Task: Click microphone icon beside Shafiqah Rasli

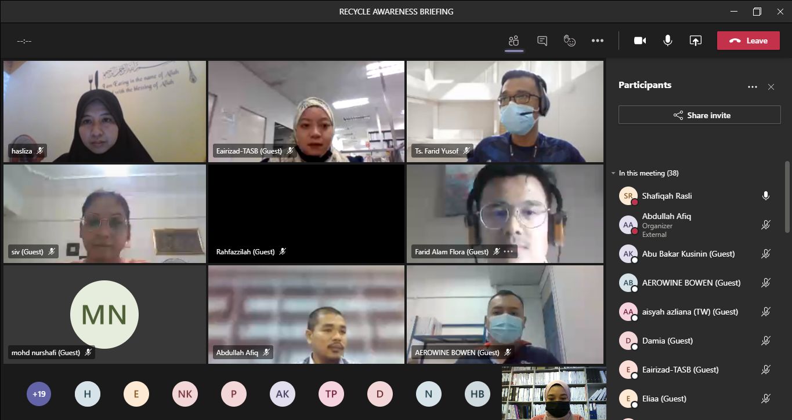Action: click(765, 196)
